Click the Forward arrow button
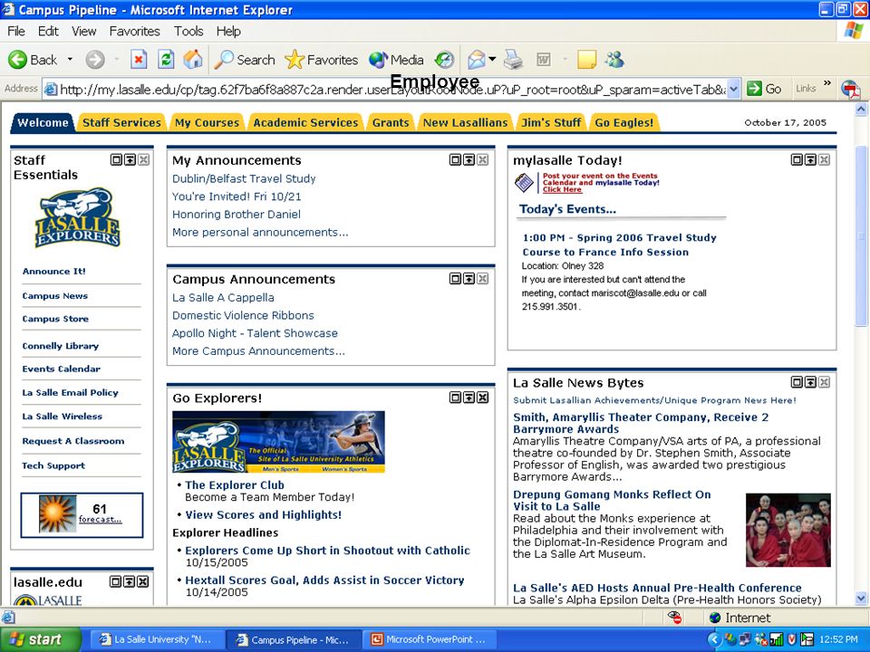 tap(95, 60)
